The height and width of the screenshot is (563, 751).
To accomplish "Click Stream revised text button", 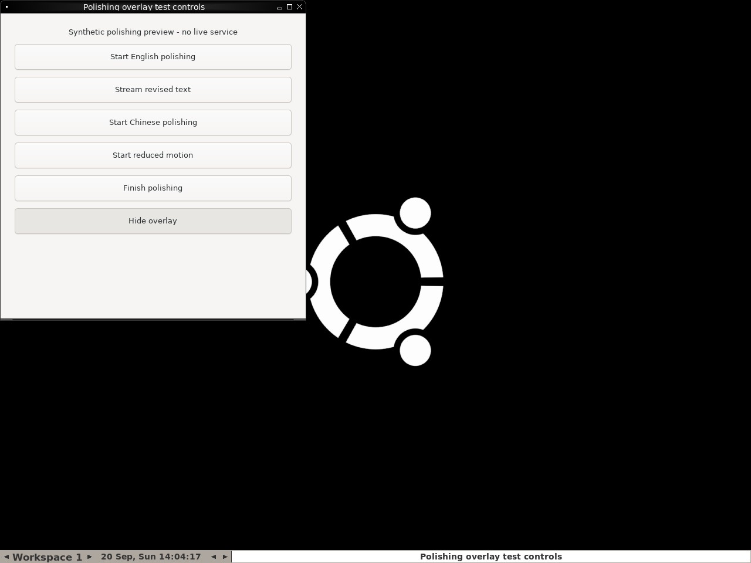I will tap(153, 90).
